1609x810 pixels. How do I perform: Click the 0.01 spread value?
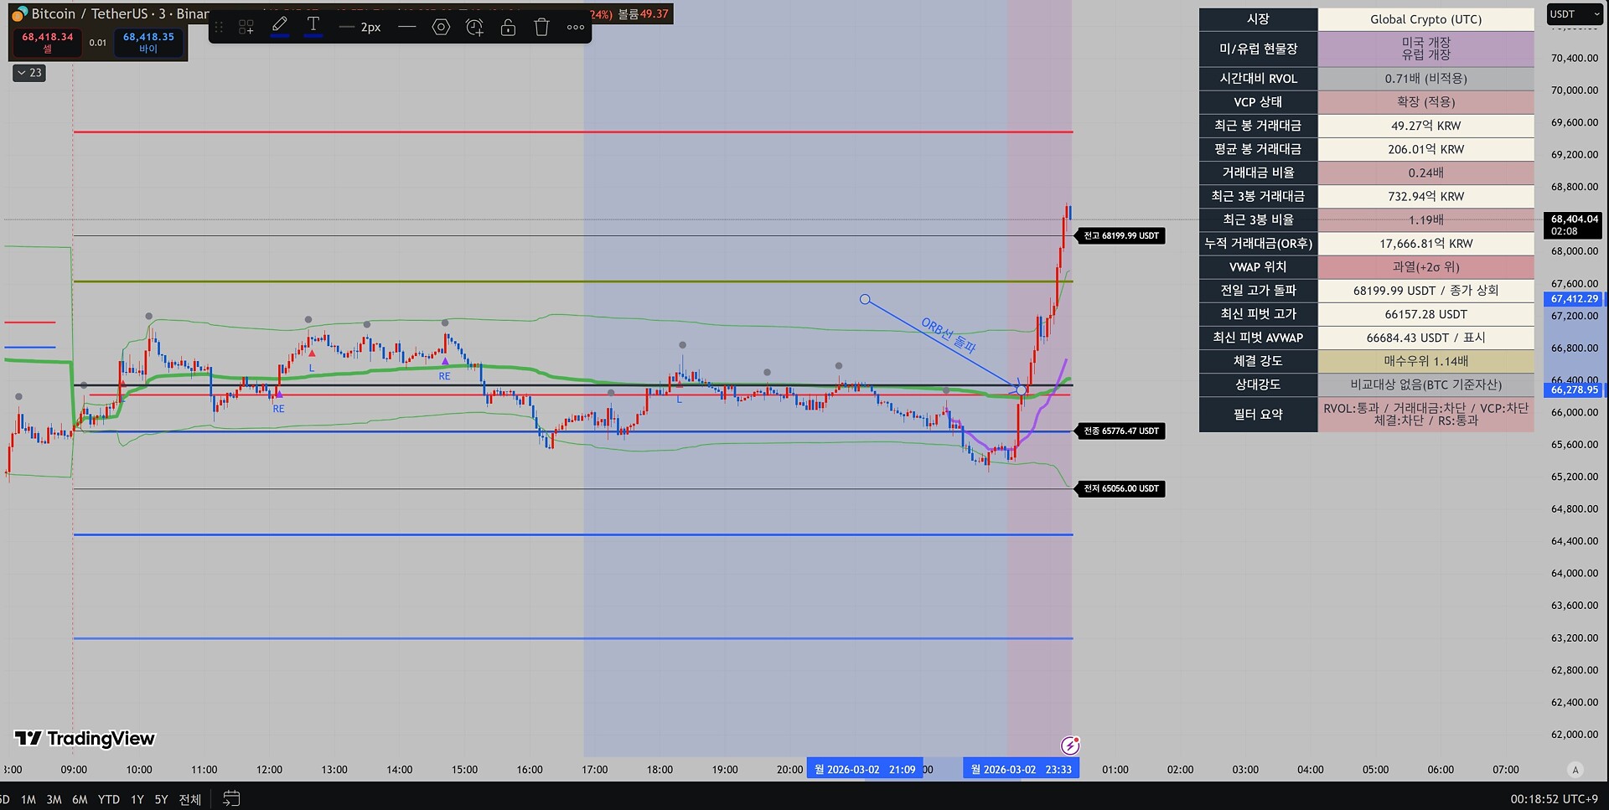coord(98,43)
